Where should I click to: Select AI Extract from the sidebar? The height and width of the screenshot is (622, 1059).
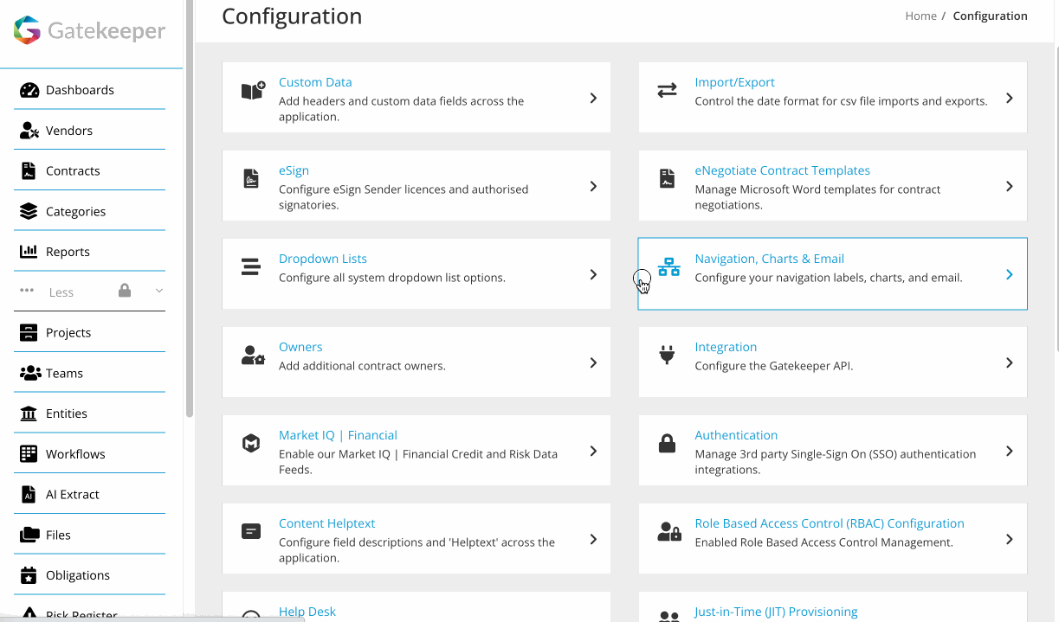pos(72,495)
